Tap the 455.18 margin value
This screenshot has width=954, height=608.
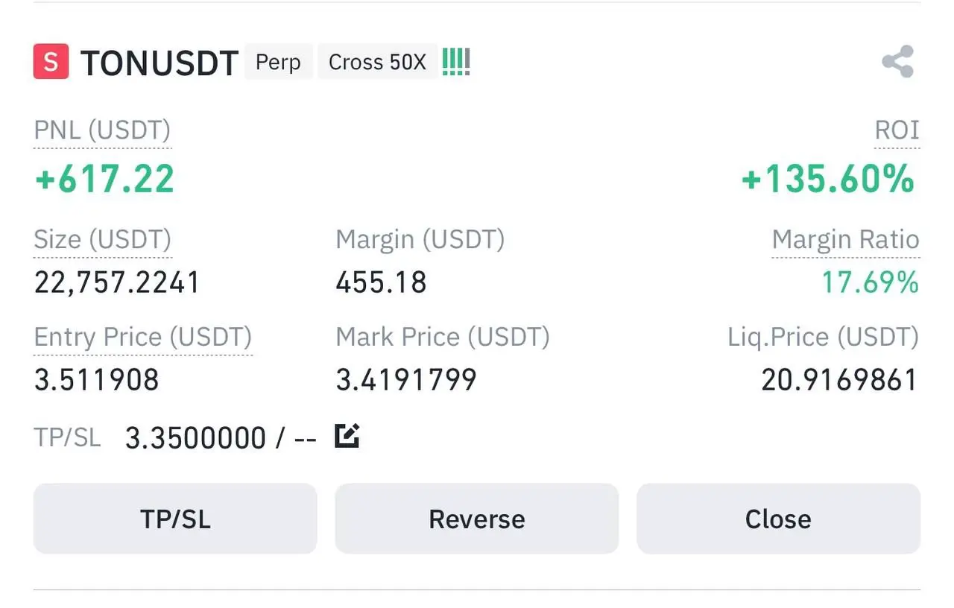(x=381, y=282)
